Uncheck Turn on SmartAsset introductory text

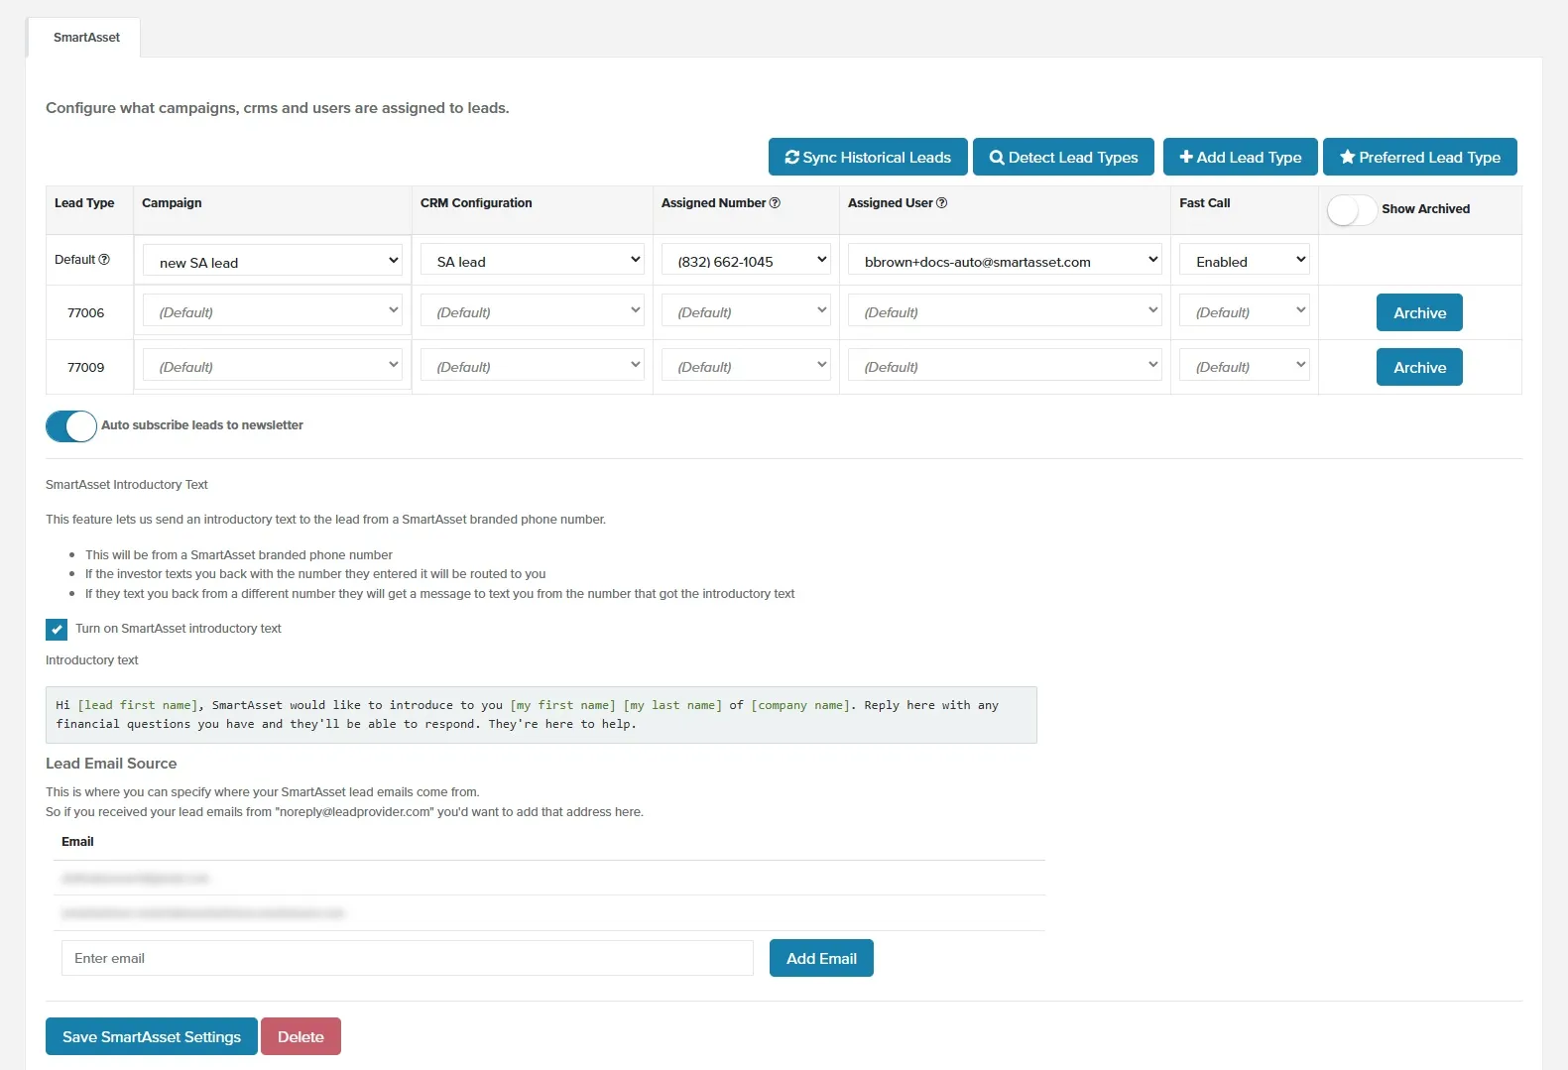57,630
